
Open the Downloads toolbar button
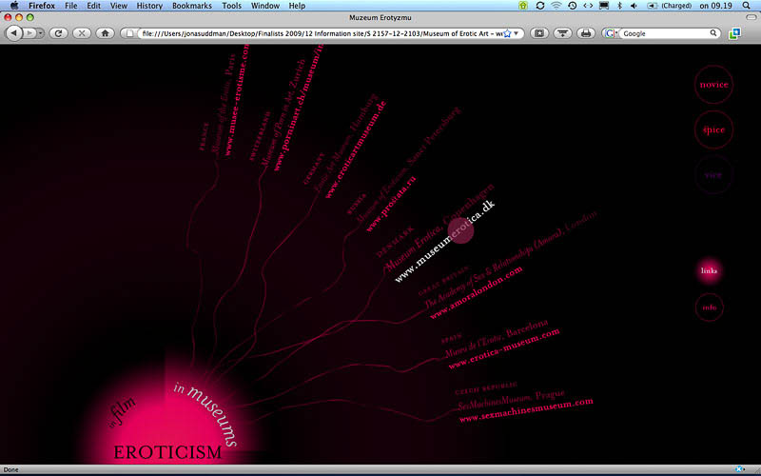pyautogui.click(x=562, y=33)
